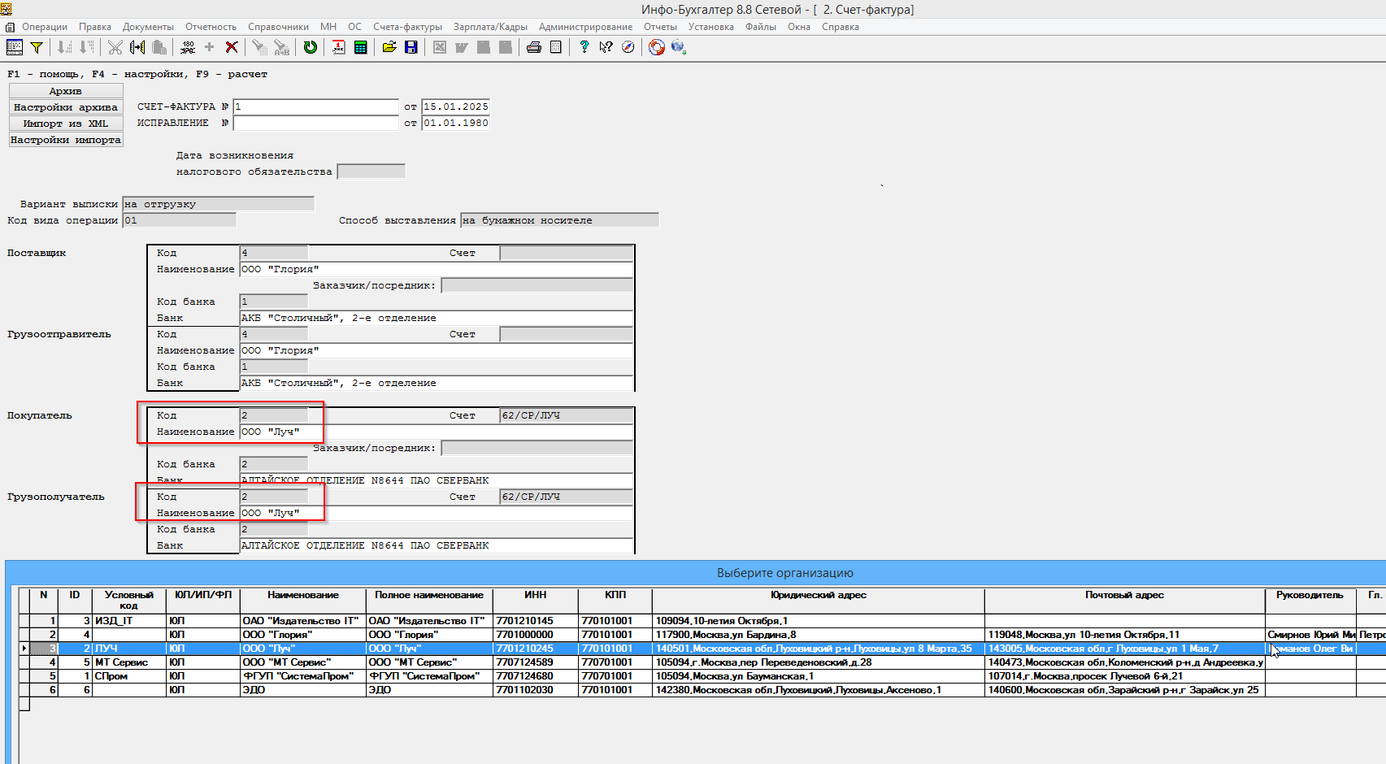Click the Импорт из XML button
The height and width of the screenshot is (764, 1386).
point(66,124)
